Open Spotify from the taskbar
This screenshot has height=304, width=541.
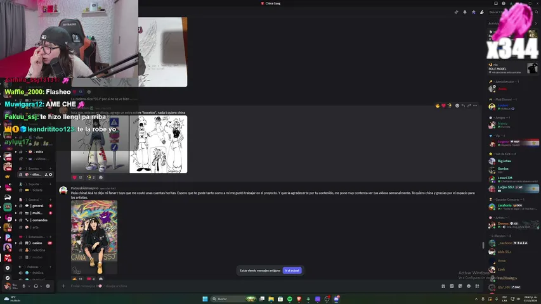pyautogui.click(x=289, y=299)
